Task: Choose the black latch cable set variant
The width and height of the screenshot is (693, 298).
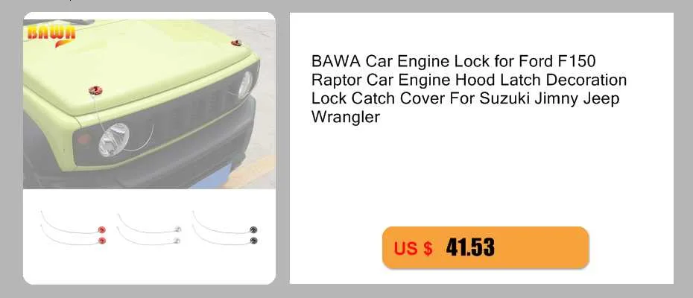Action: [x=224, y=228]
